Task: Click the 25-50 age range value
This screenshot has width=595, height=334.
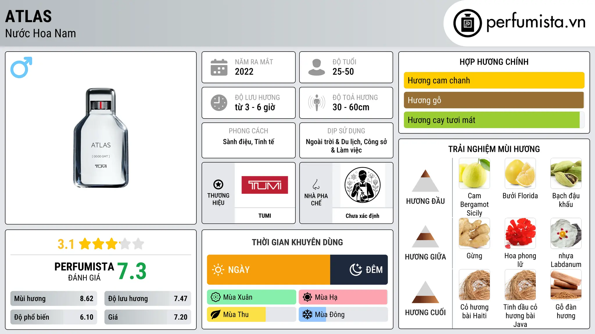Action: click(343, 72)
